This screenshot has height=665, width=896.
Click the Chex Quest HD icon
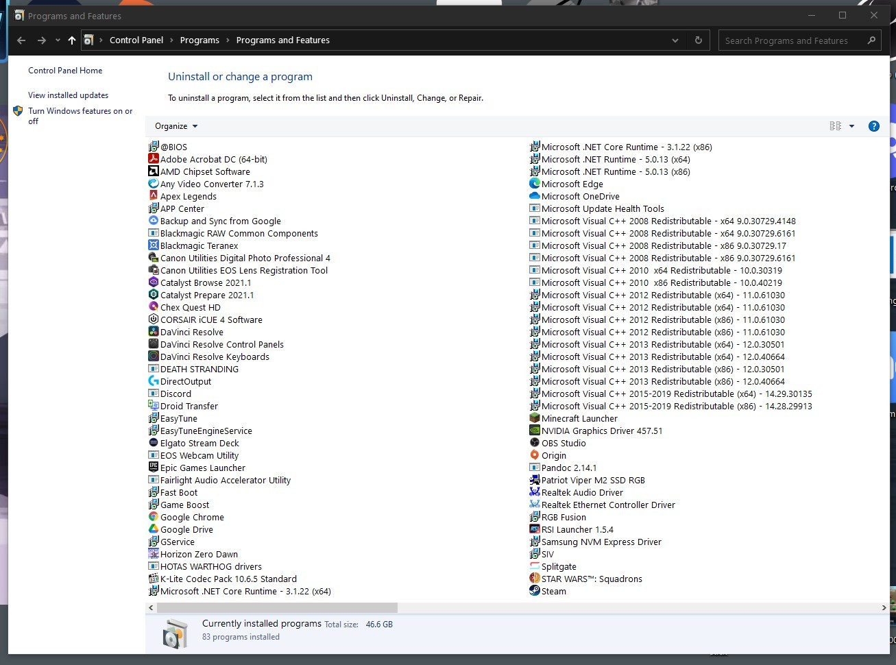click(x=154, y=307)
